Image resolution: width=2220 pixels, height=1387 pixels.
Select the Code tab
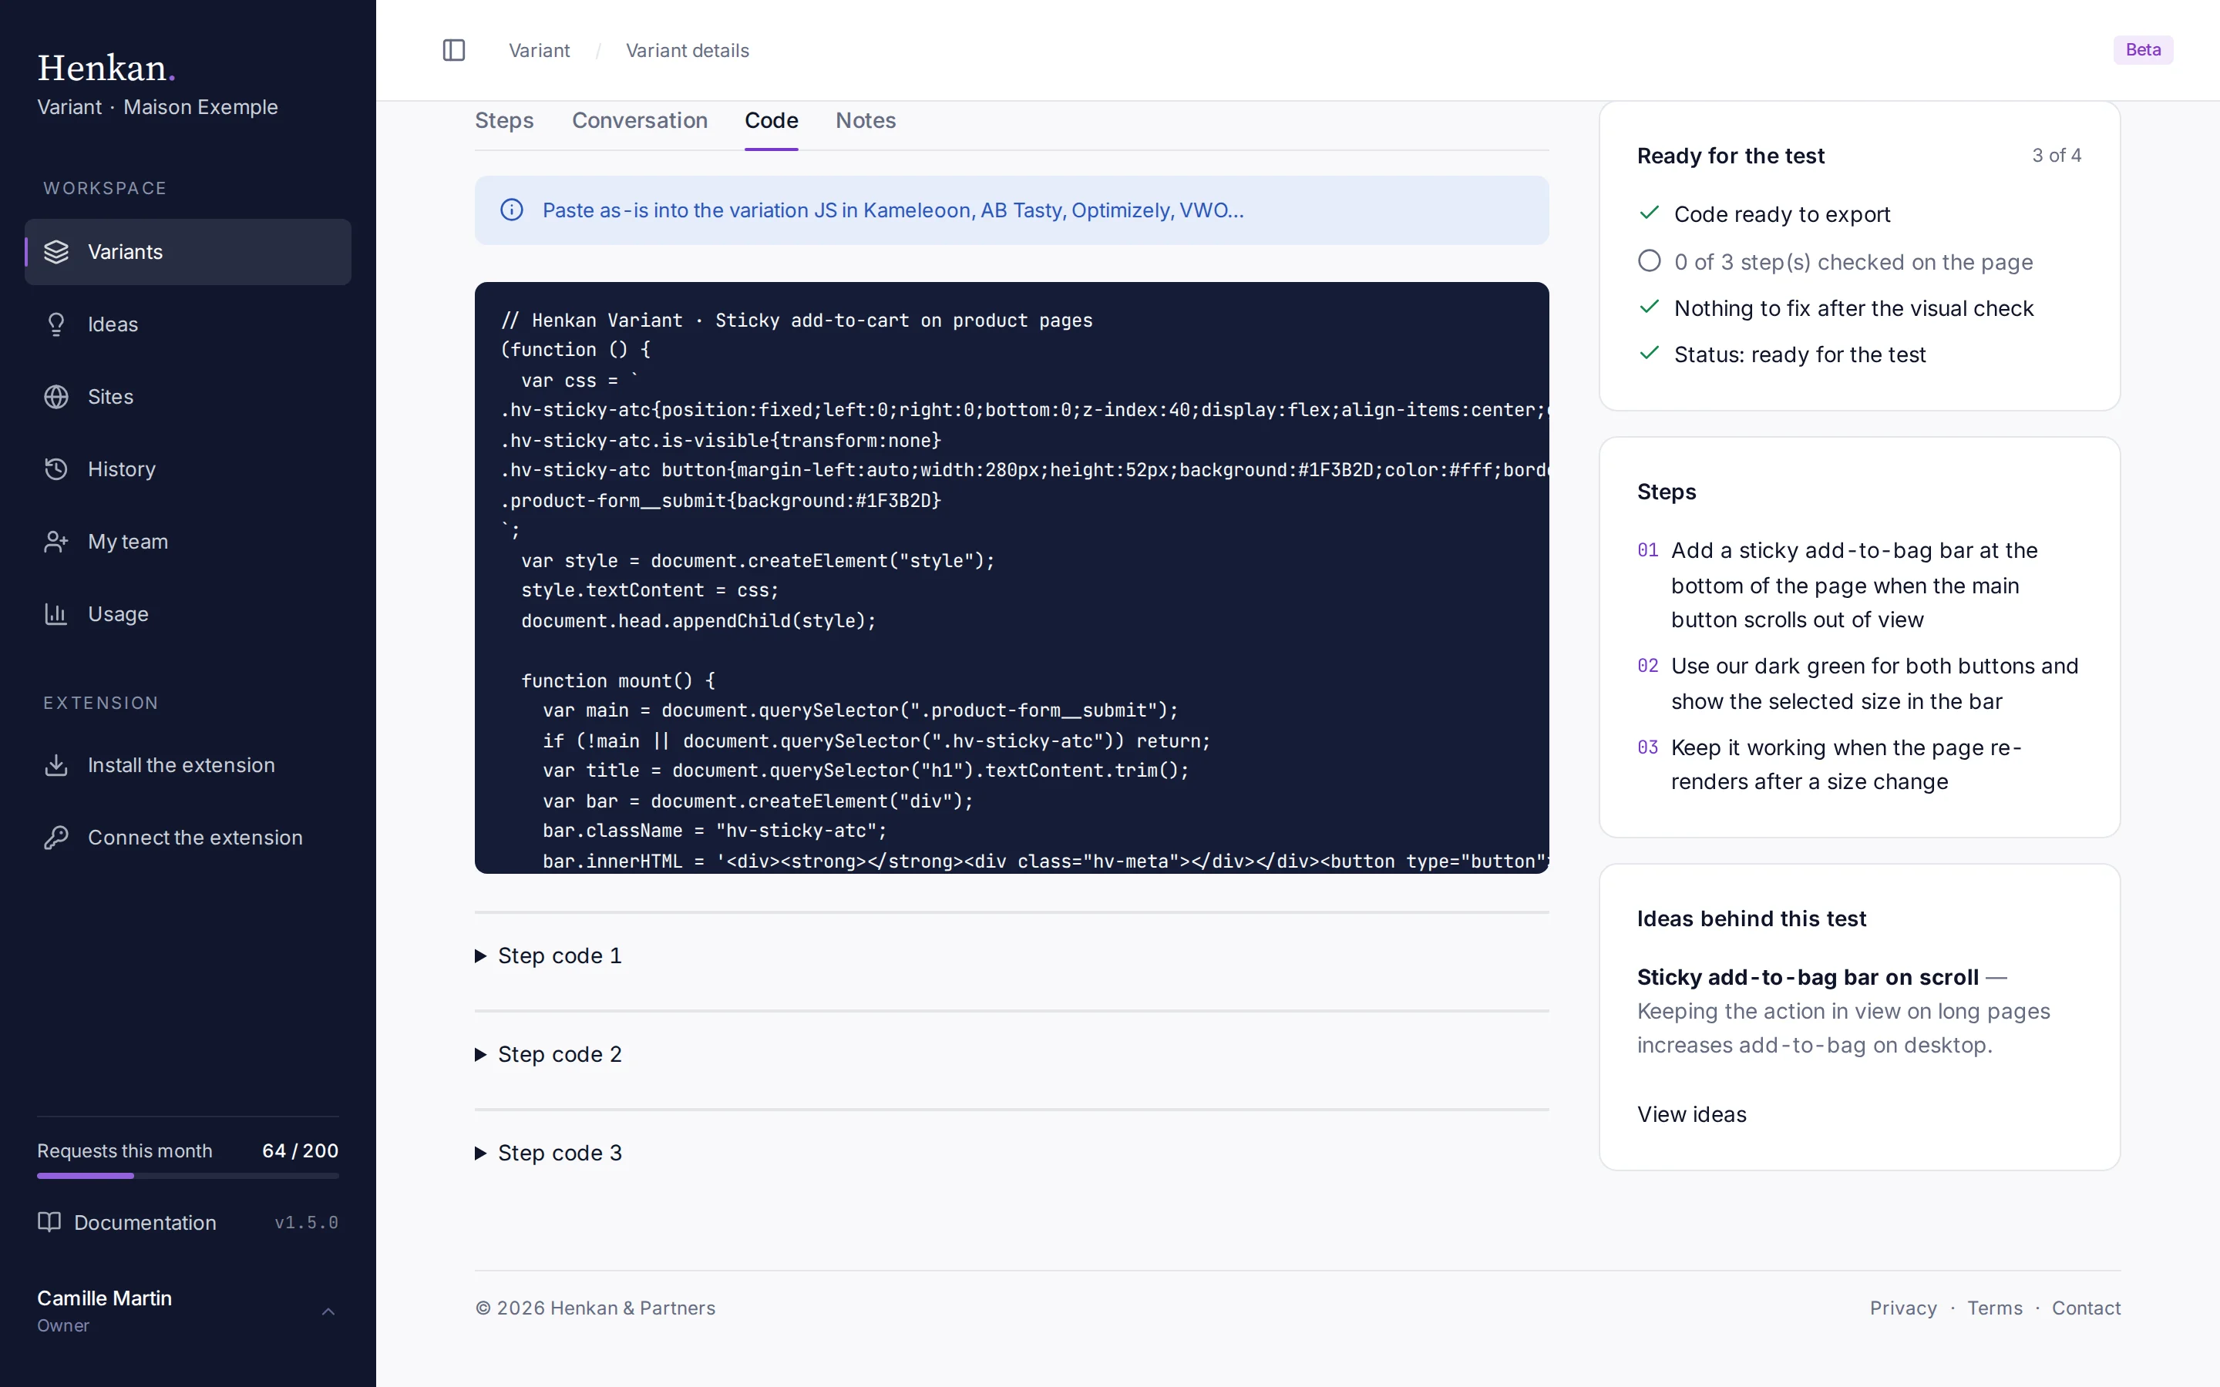772,121
